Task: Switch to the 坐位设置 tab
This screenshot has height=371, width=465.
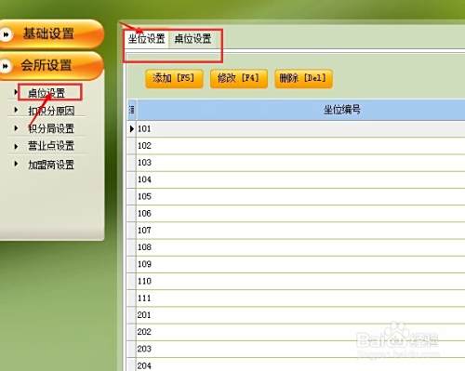Action: point(146,39)
